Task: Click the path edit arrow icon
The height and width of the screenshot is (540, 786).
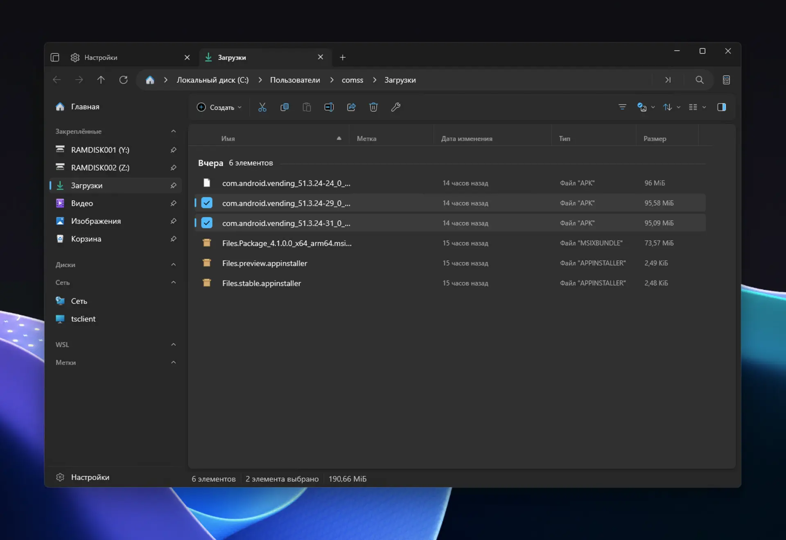Action: (668, 80)
